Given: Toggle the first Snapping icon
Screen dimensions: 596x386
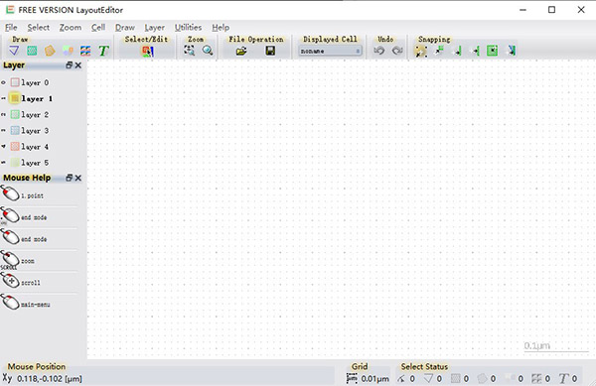Looking at the screenshot, I should [x=421, y=51].
